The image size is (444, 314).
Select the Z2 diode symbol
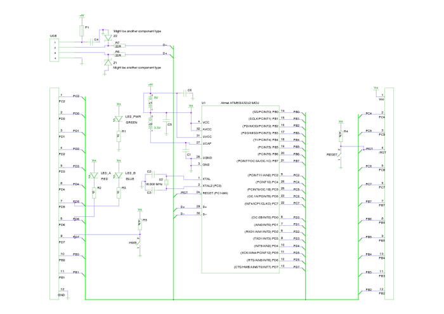pos(107,37)
